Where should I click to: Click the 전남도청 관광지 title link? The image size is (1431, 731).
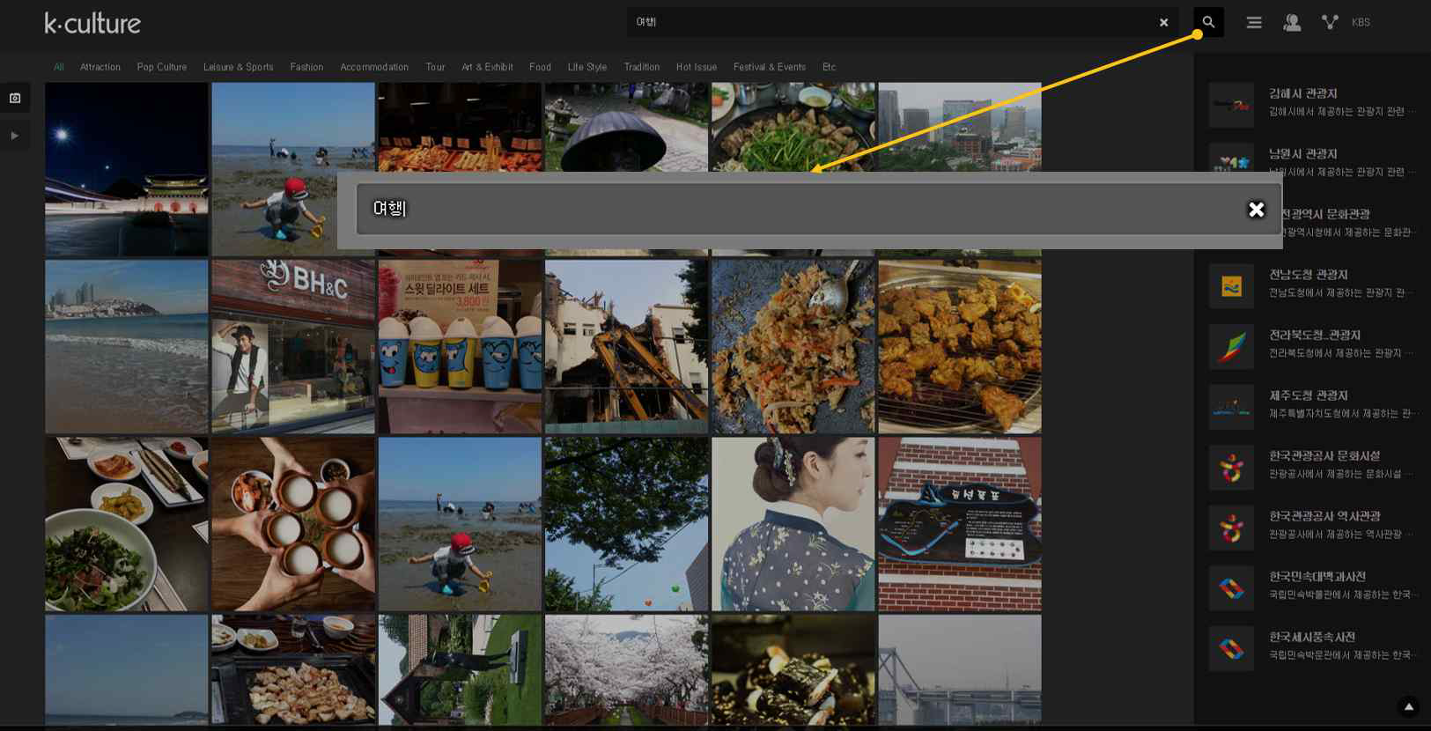click(1309, 275)
